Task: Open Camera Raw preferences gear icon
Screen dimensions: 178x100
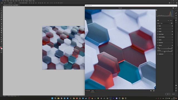Action: coord(173,8)
